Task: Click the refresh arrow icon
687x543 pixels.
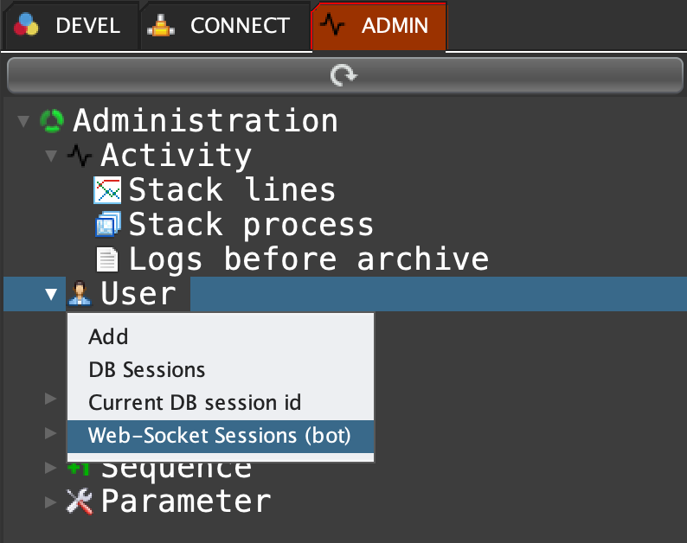Action: pos(343,77)
